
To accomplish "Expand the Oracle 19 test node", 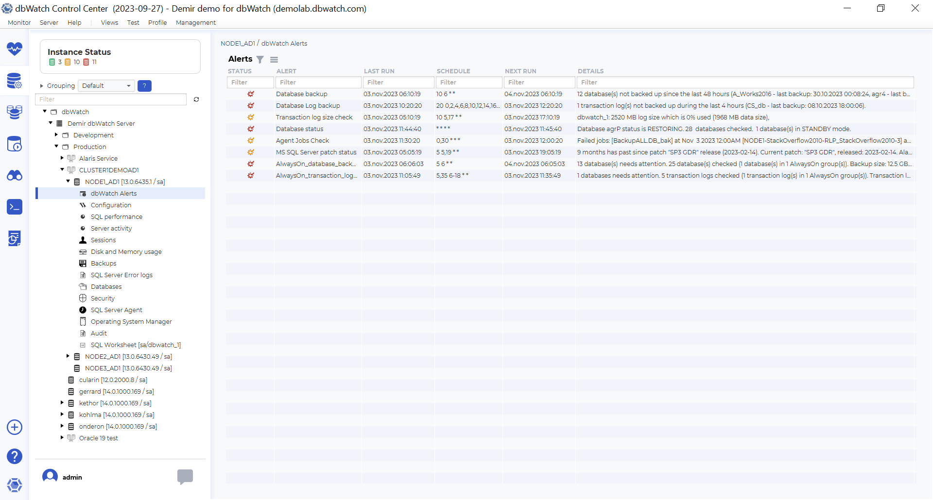I will click(62, 438).
